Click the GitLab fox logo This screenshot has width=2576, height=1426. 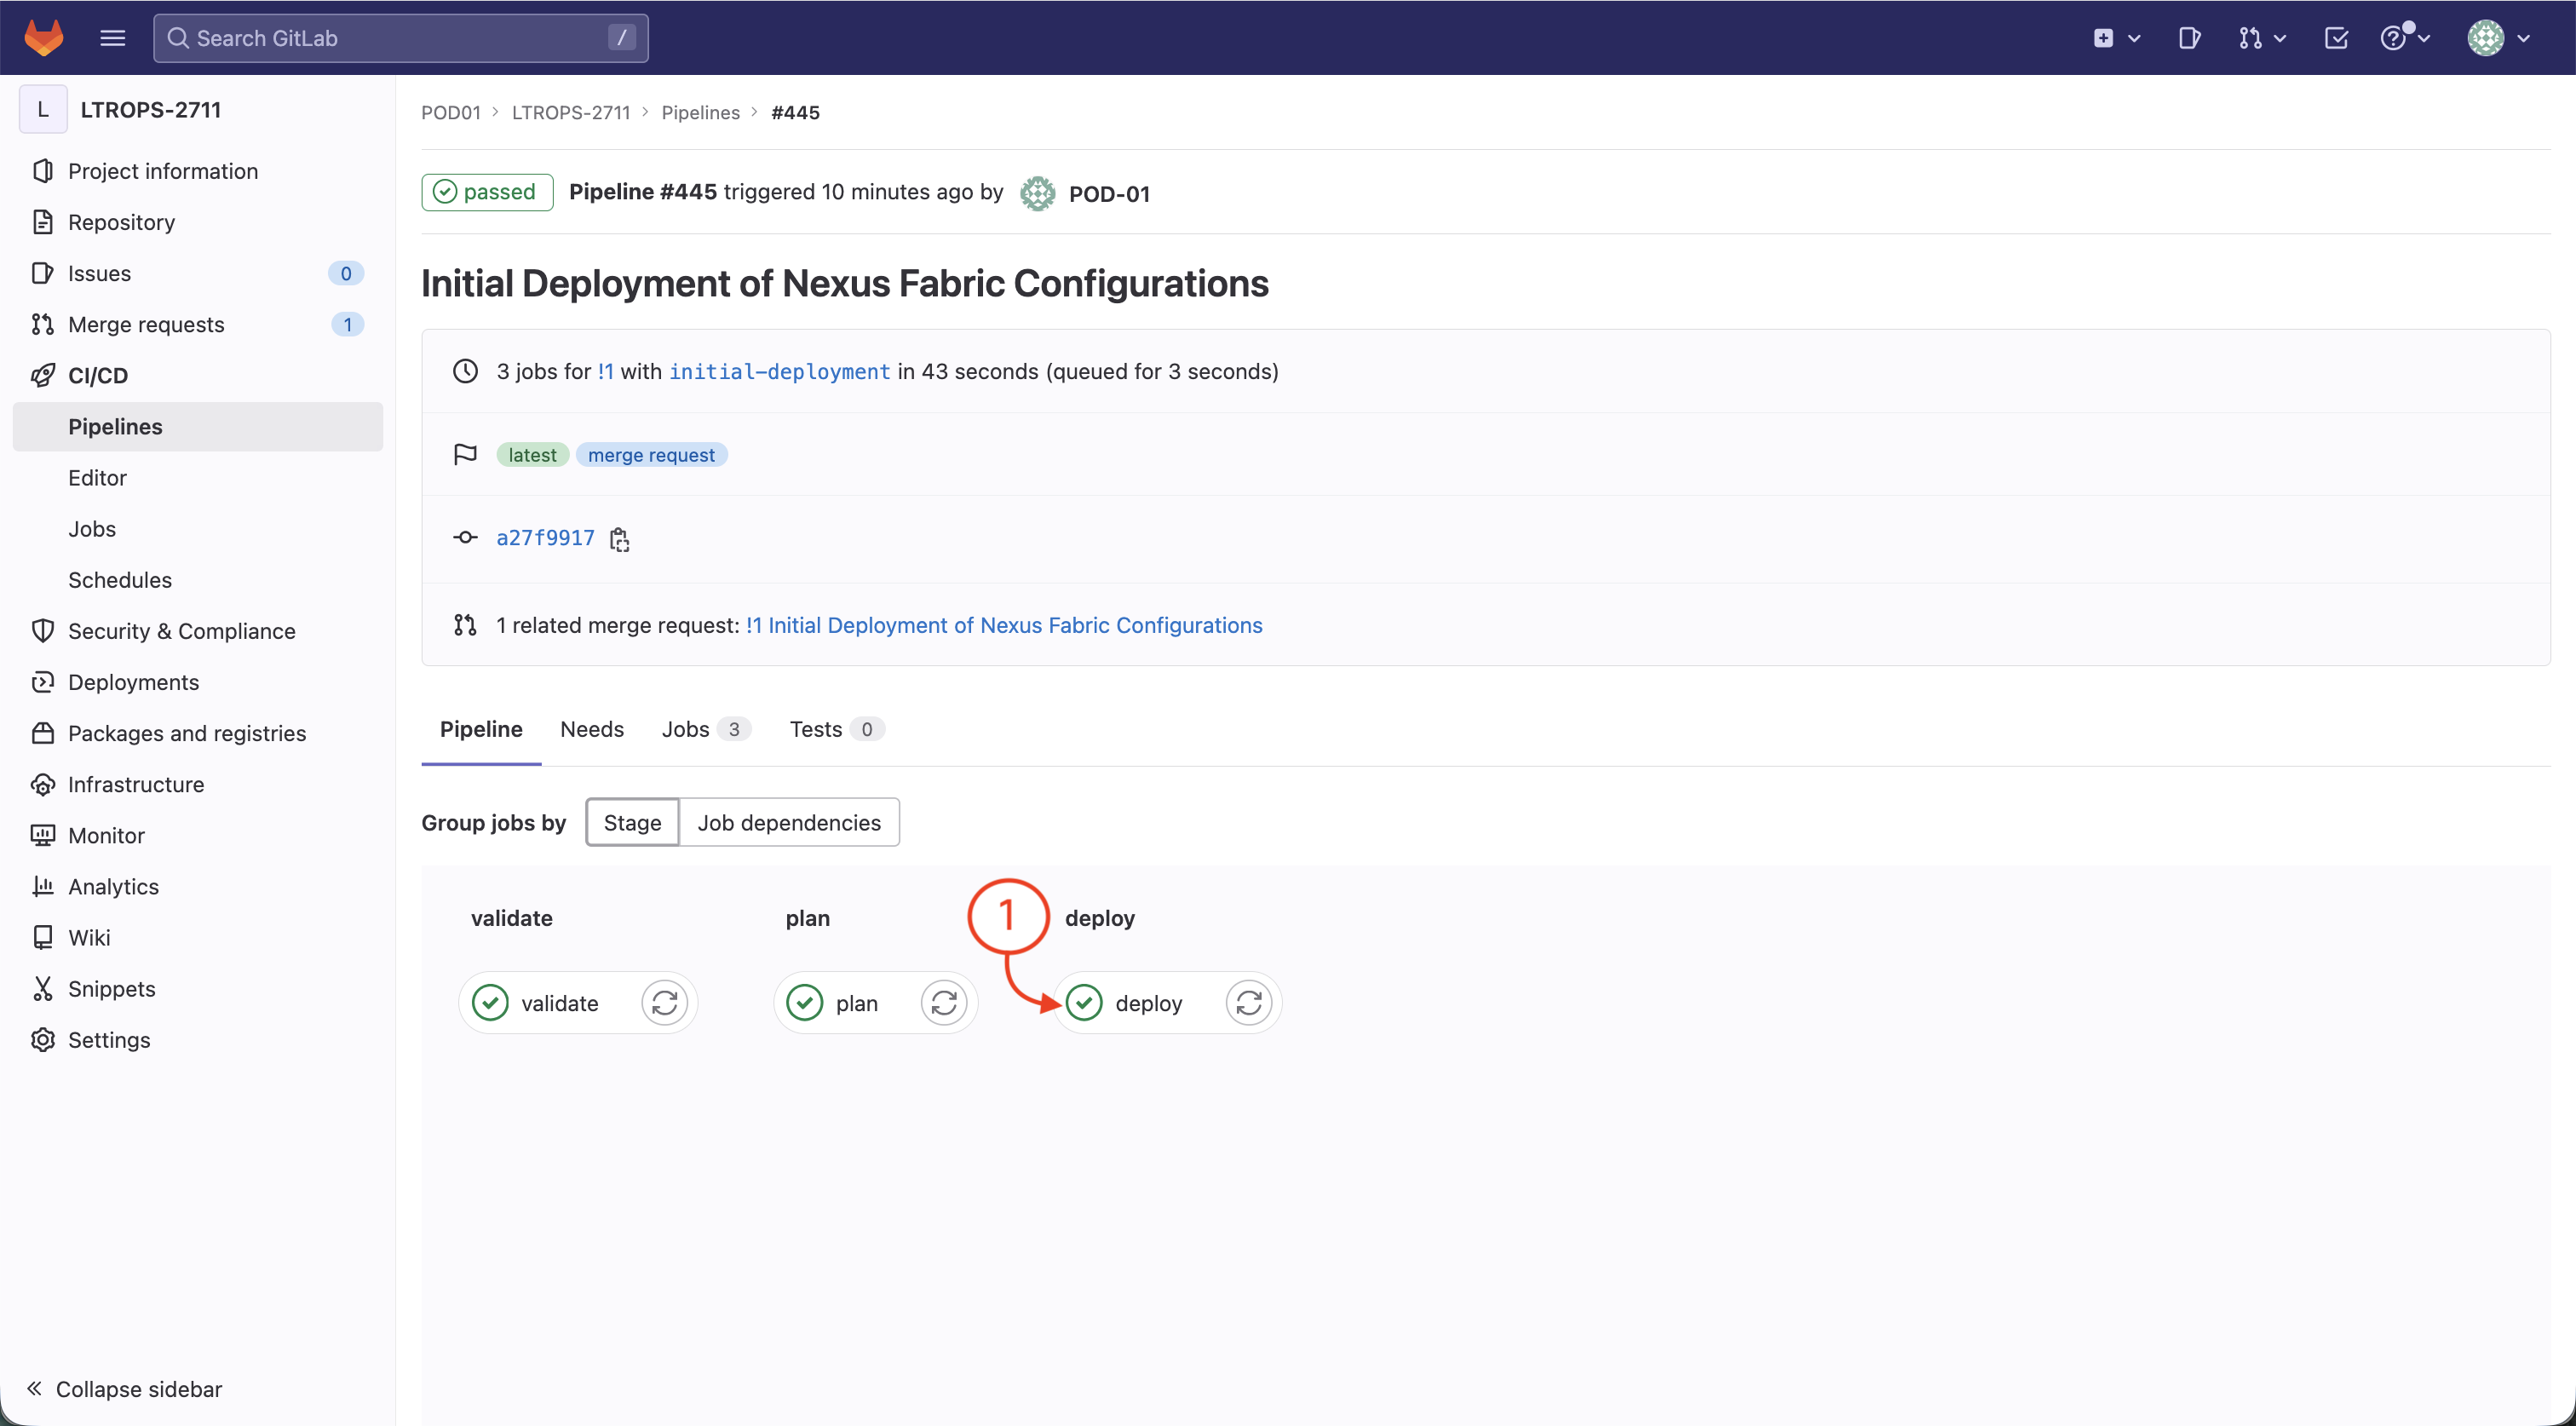[43, 37]
